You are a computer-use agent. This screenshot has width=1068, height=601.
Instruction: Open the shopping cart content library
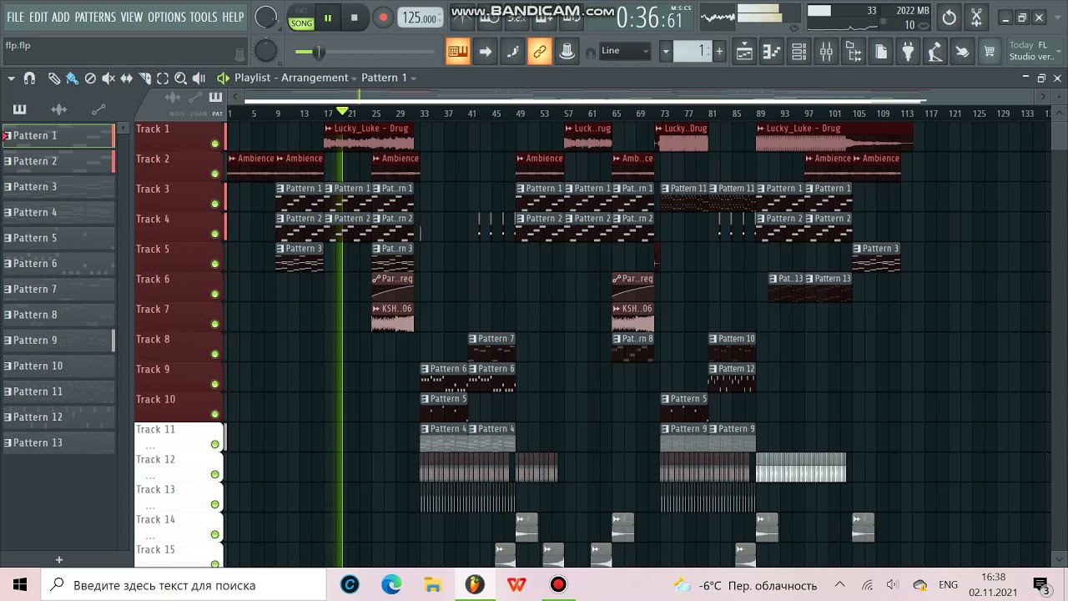(x=990, y=52)
